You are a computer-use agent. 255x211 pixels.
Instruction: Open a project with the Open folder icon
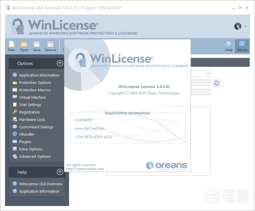click(x=24, y=44)
